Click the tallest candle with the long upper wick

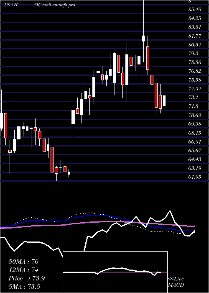tap(143, 39)
